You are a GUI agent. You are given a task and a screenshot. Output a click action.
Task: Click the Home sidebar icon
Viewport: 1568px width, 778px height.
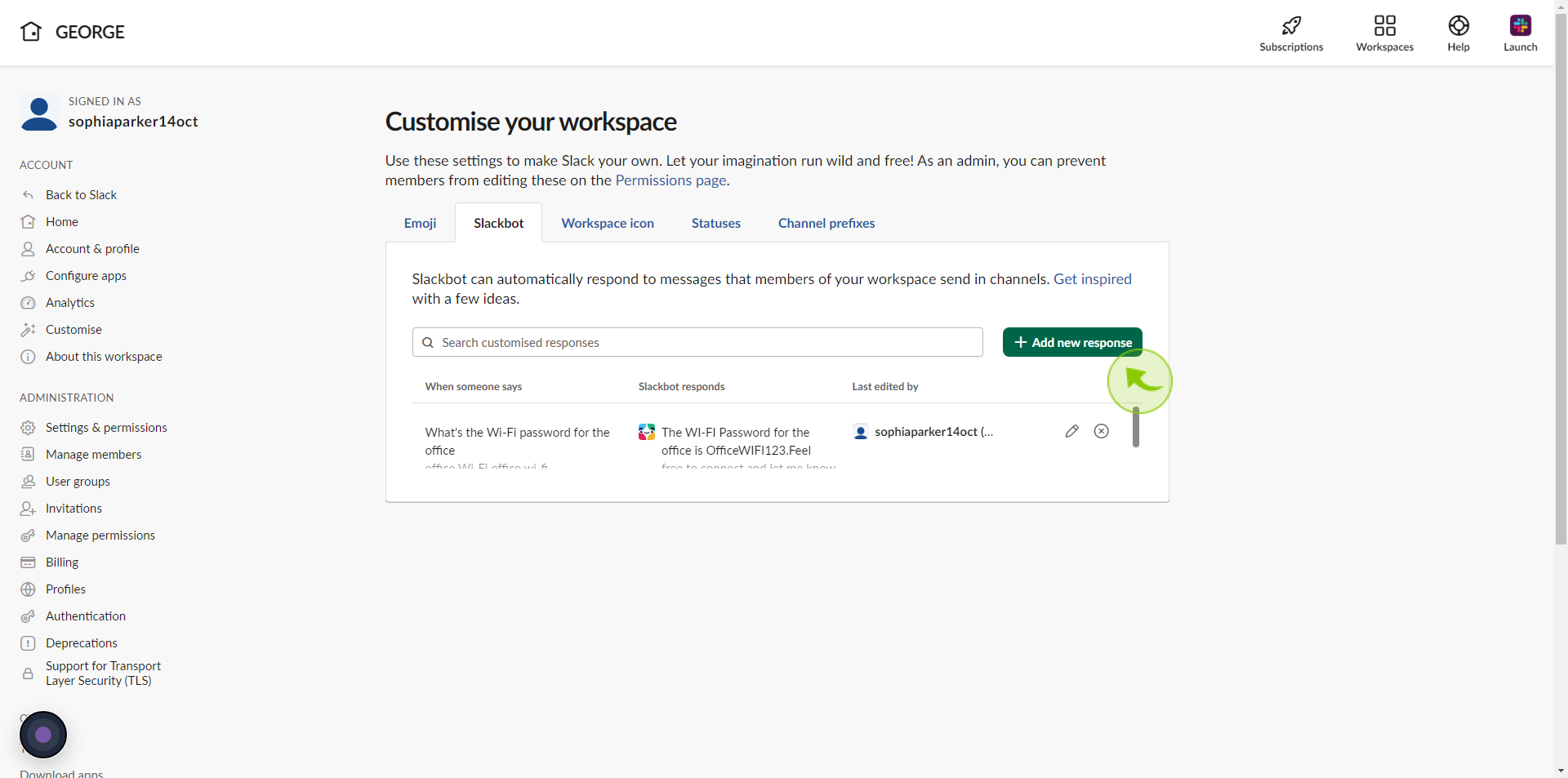click(28, 222)
